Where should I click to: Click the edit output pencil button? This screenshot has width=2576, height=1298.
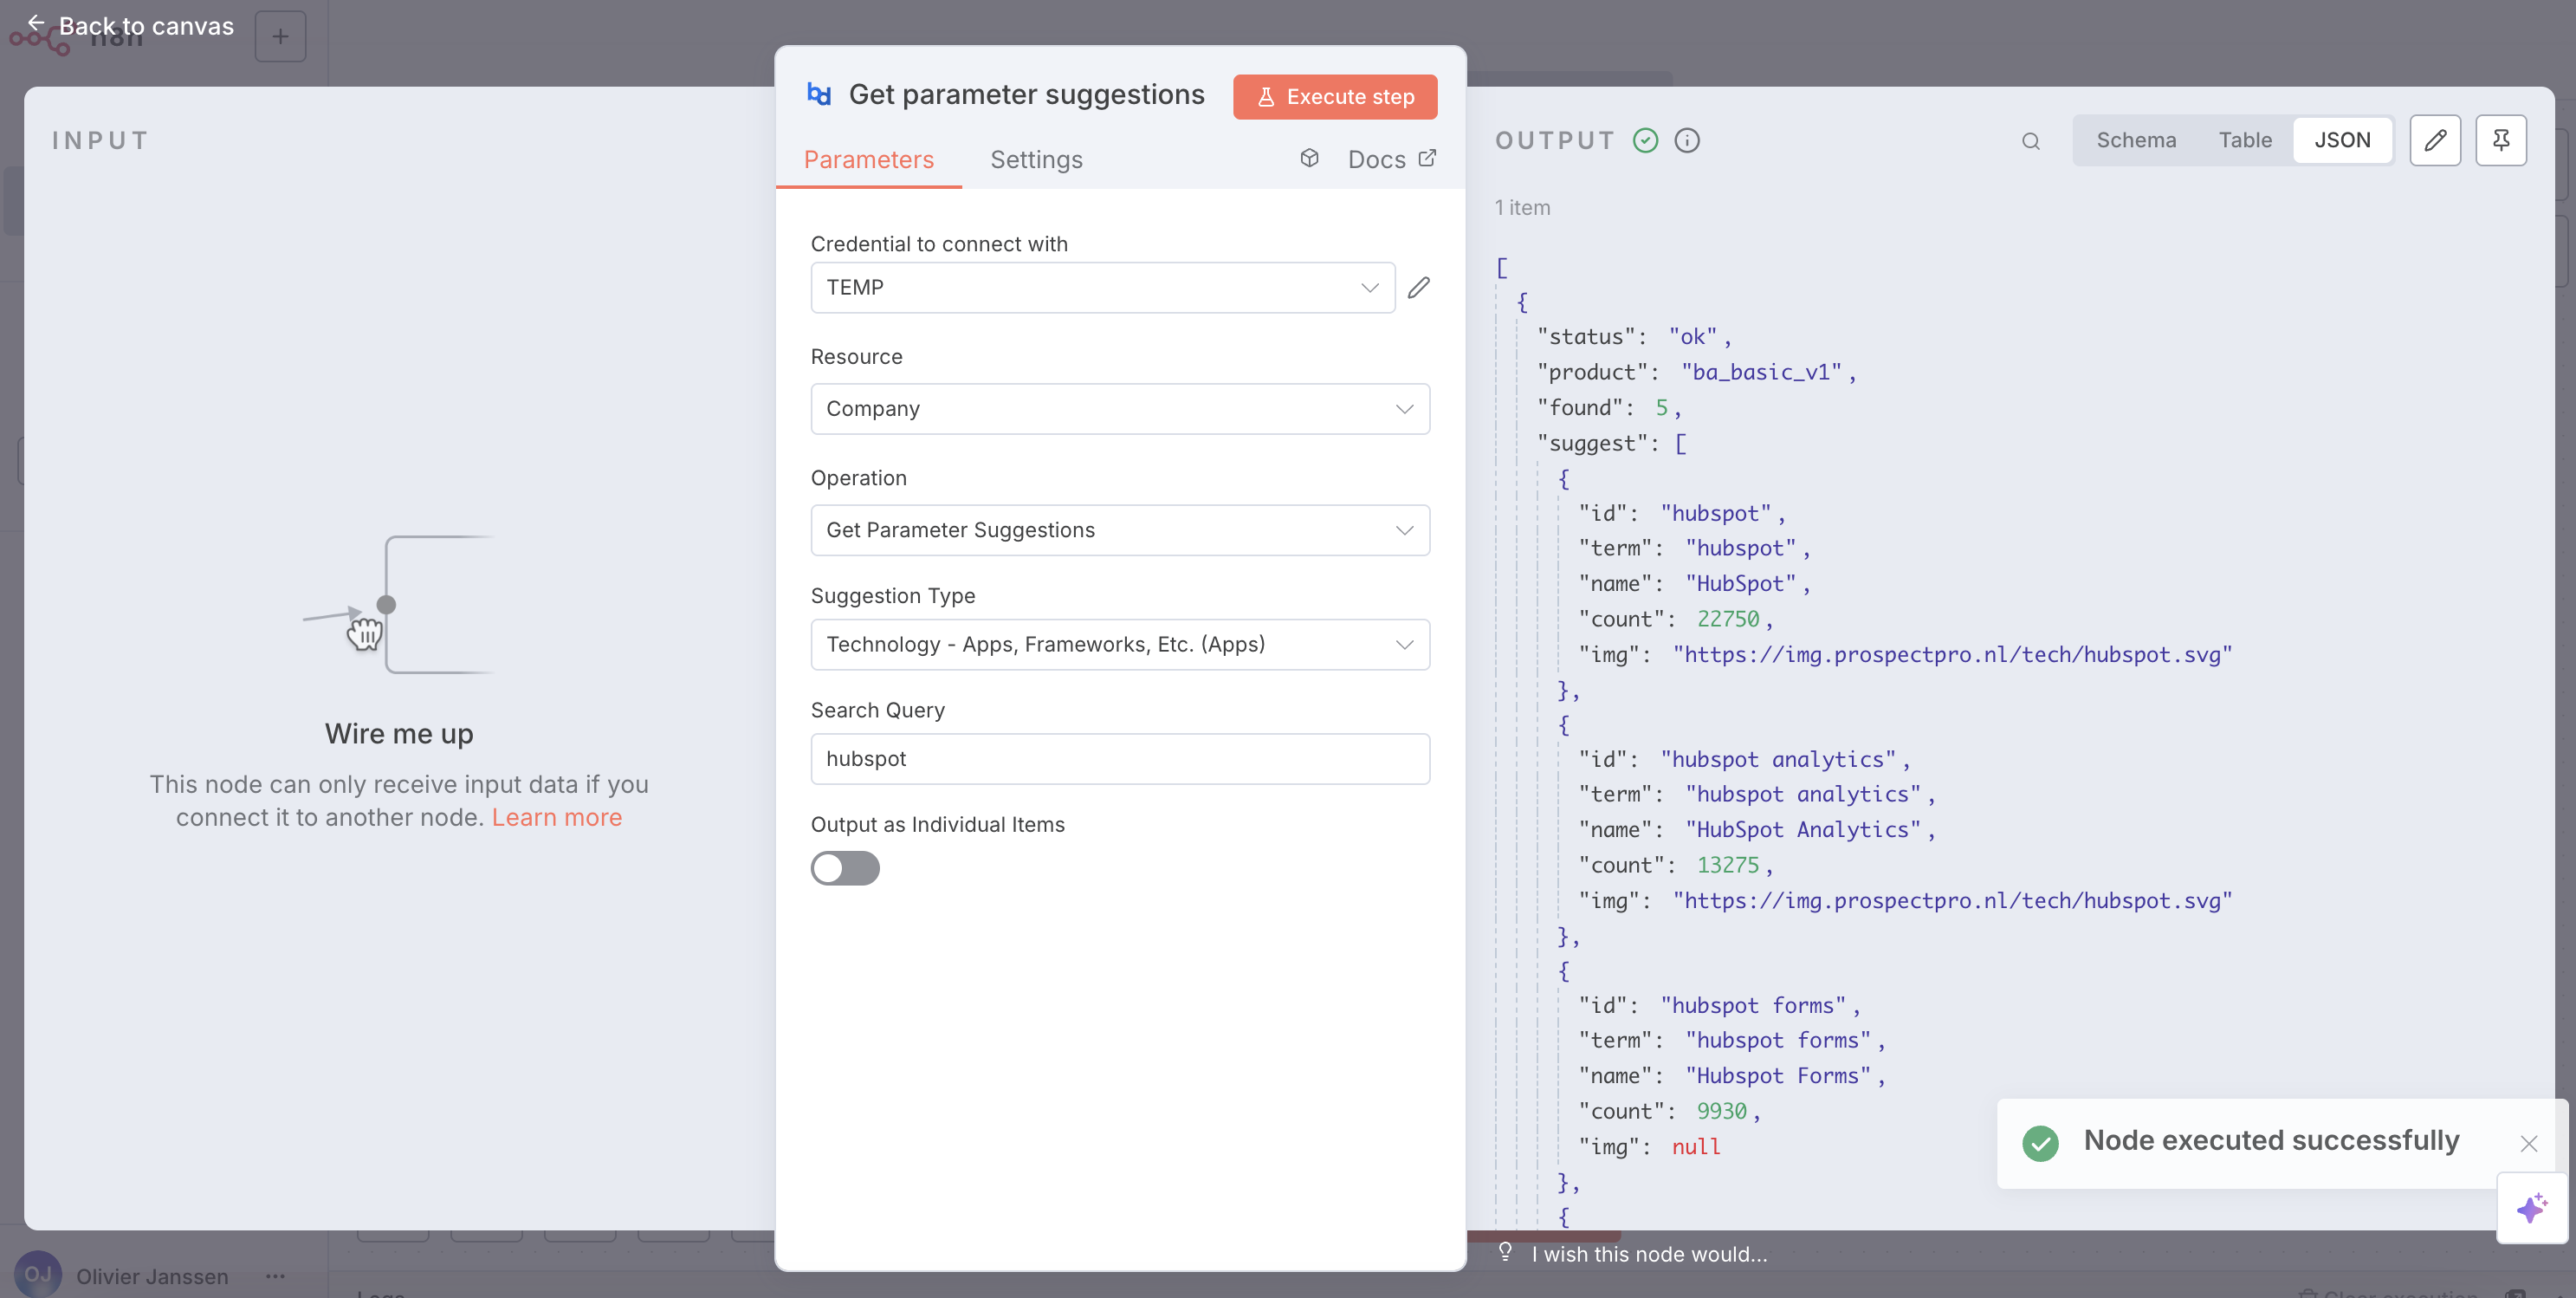point(2435,140)
